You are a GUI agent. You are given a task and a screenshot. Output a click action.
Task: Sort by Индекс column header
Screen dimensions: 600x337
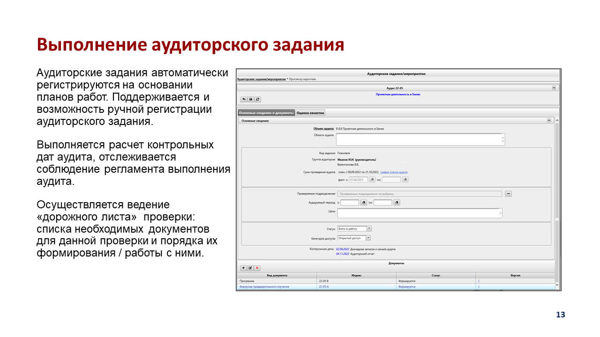click(356, 276)
